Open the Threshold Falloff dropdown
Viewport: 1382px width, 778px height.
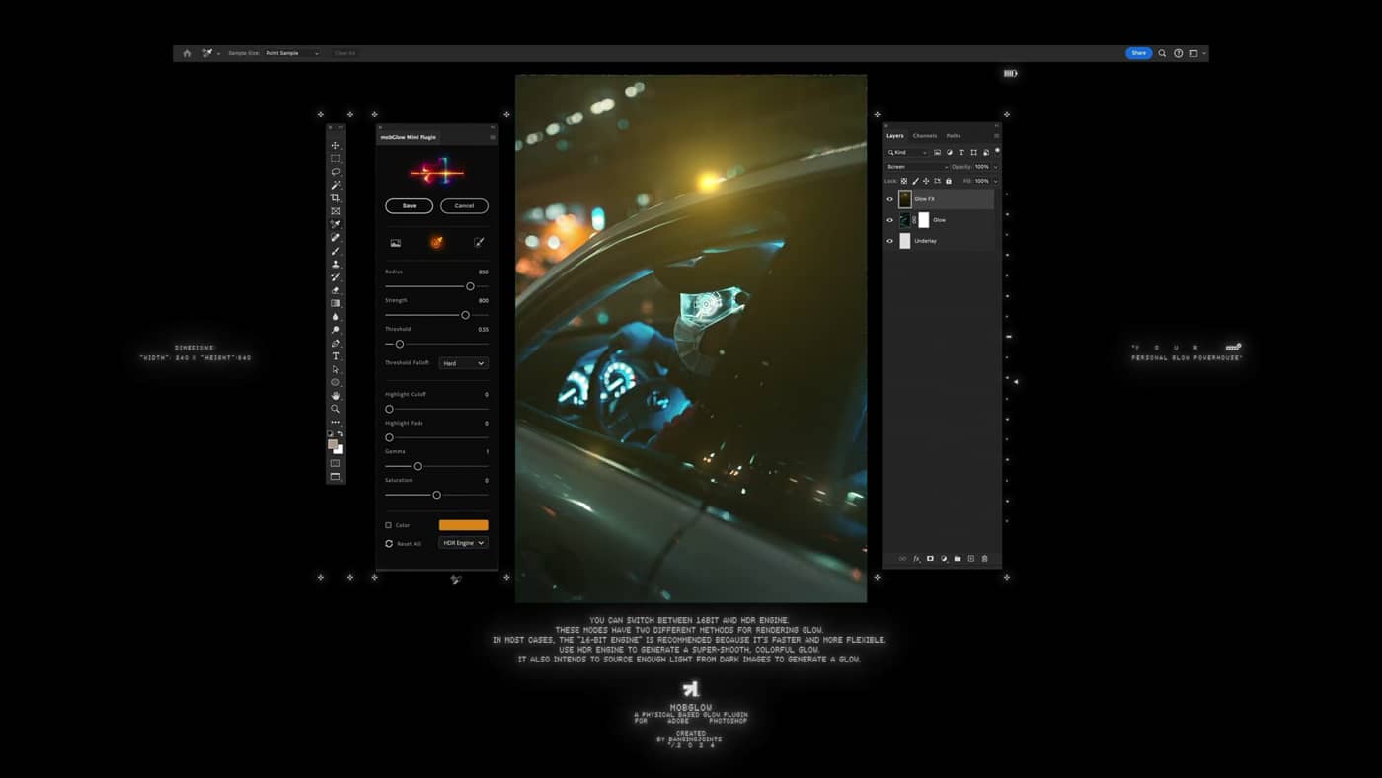[x=462, y=362]
